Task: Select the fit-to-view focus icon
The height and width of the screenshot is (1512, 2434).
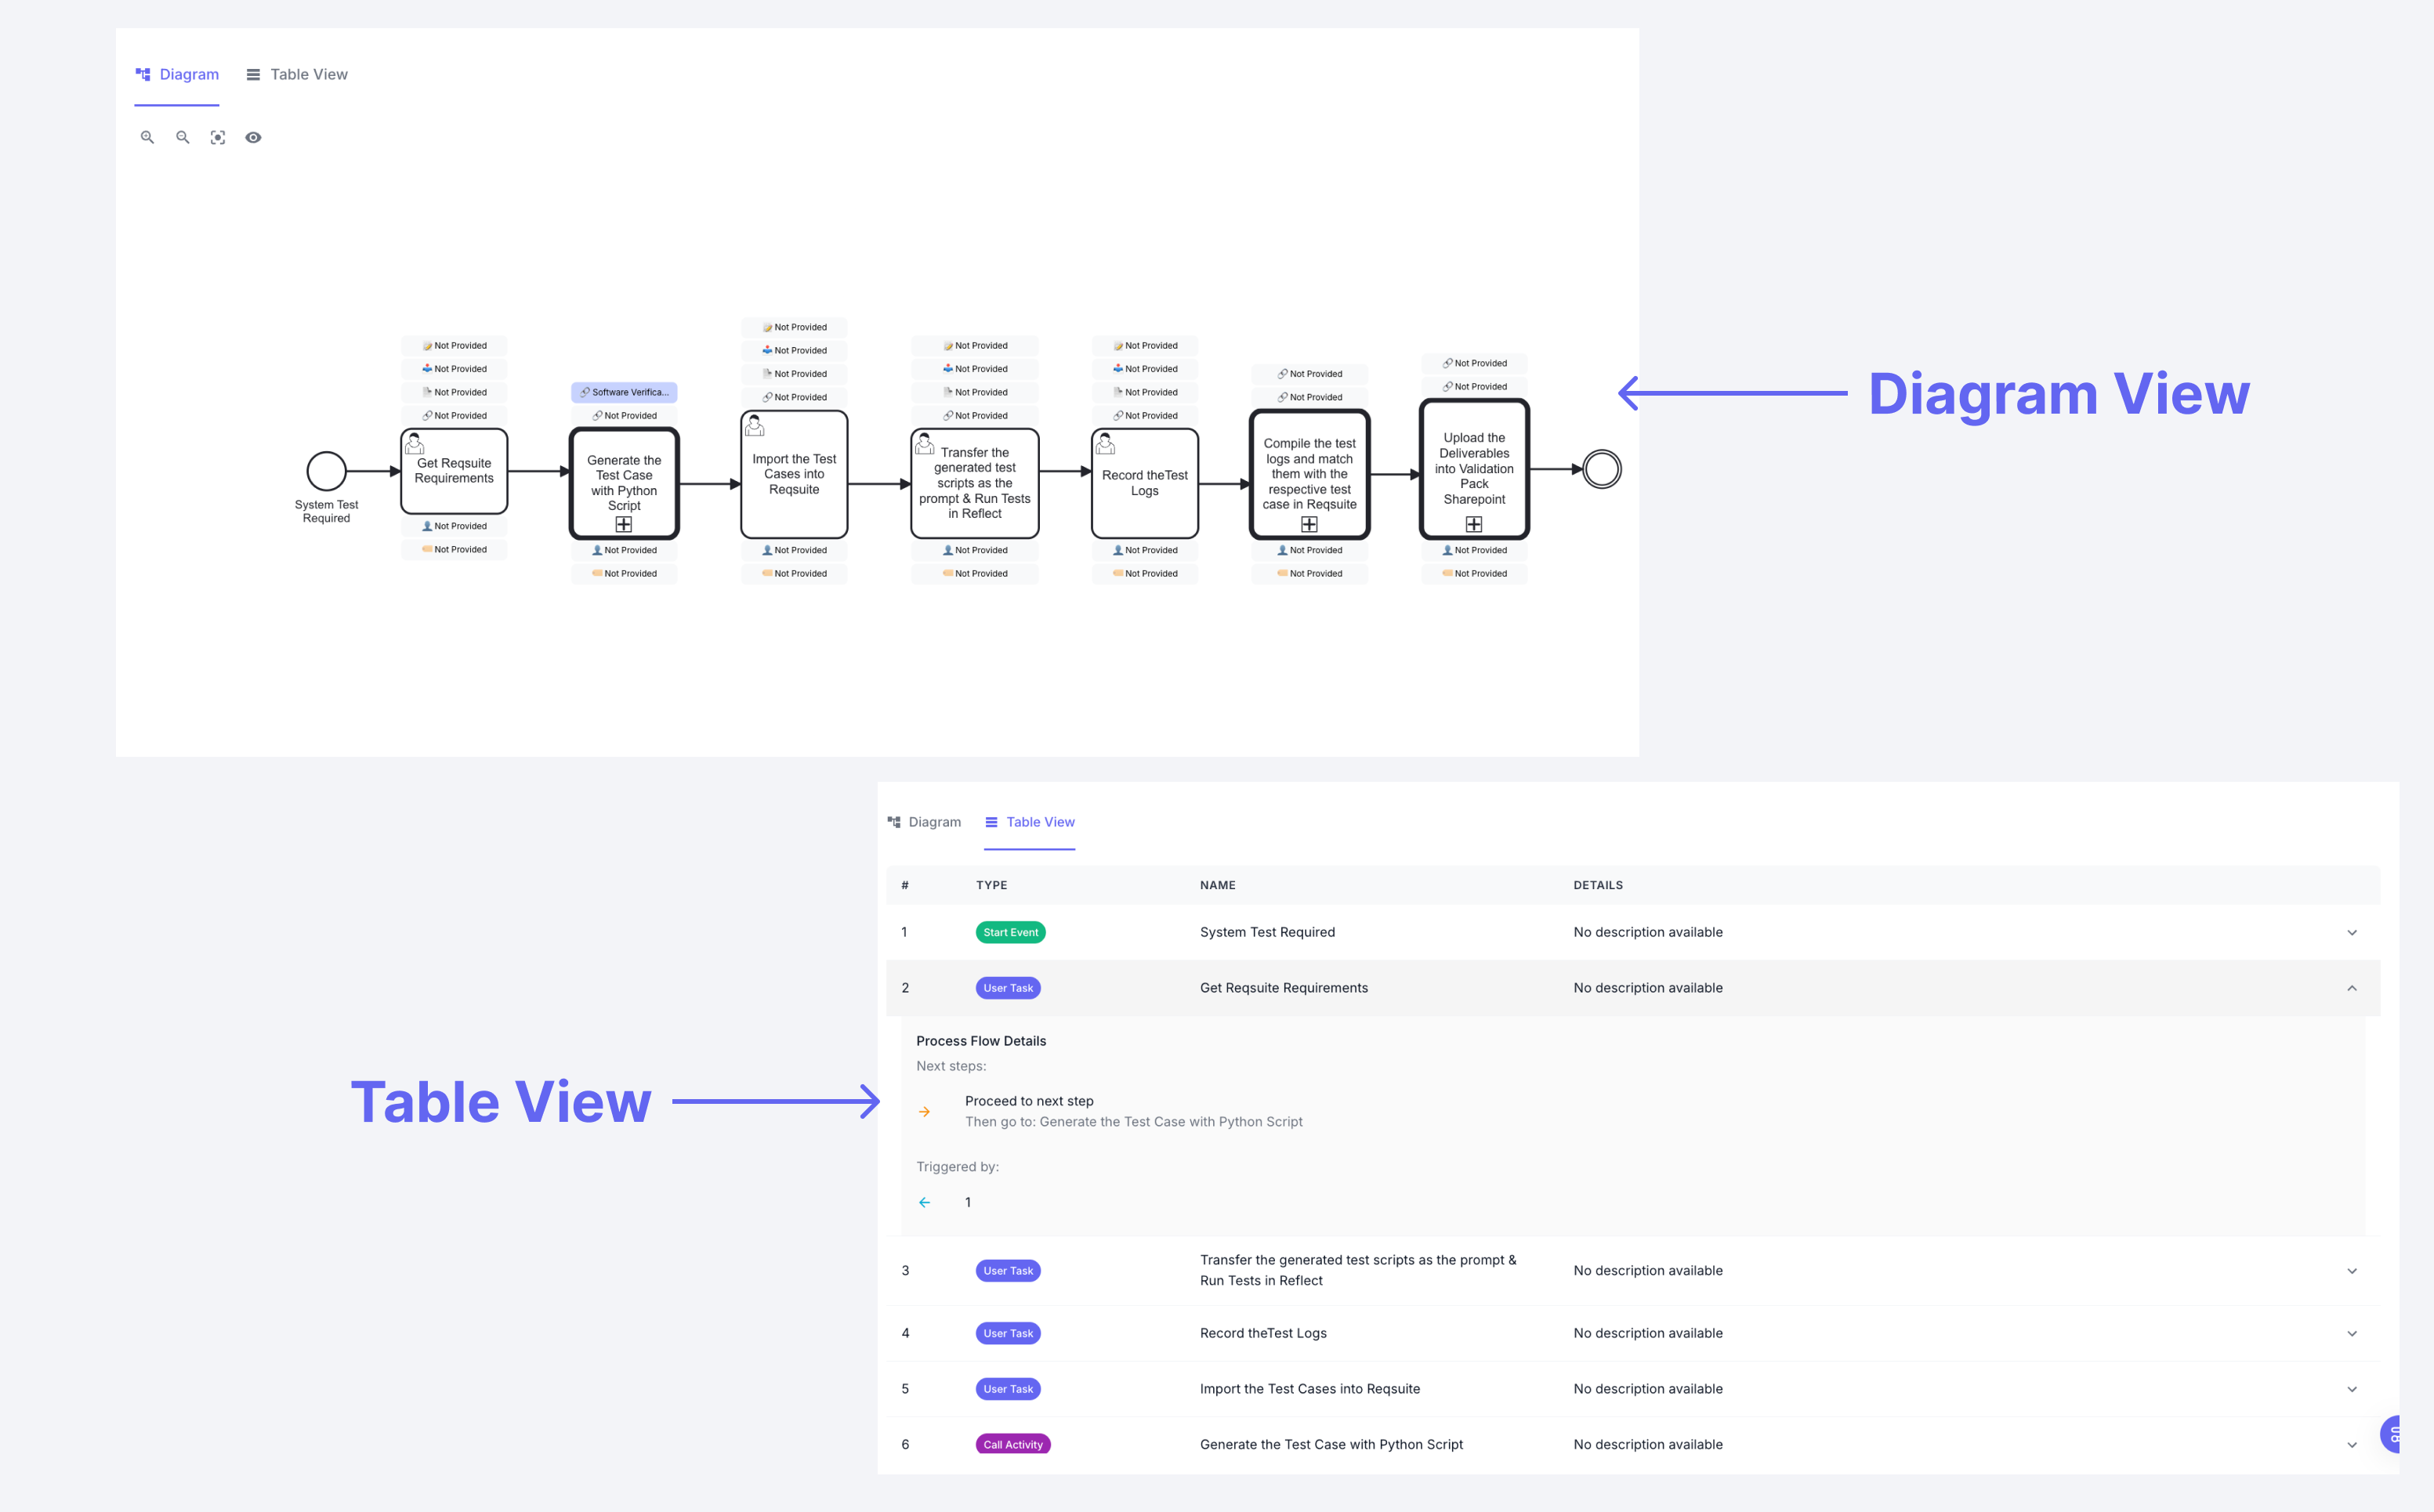Action: [x=218, y=137]
